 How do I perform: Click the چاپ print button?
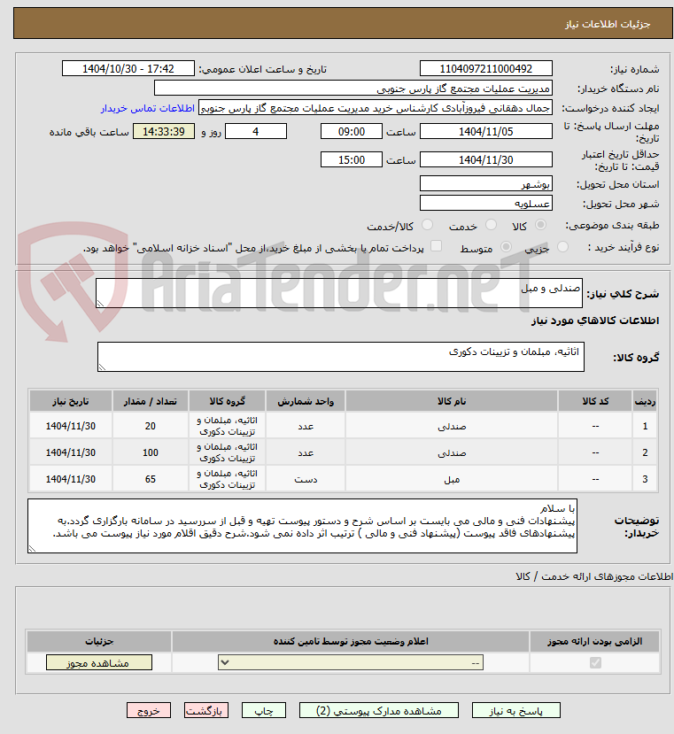[x=264, y=711]
